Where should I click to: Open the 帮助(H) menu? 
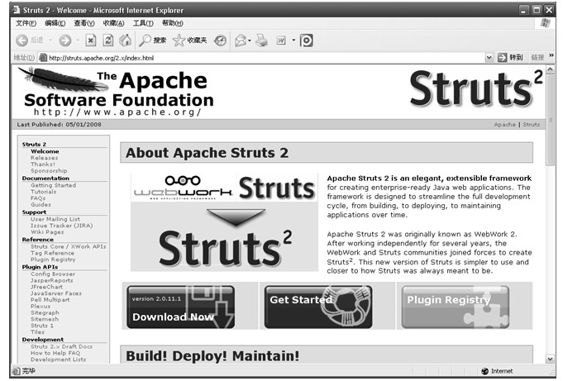[172, 23]
